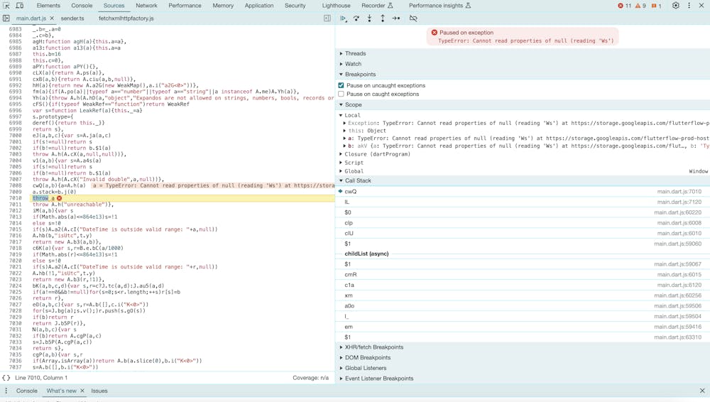Open the Issues drawer tab
This screenshot has height=402, width=710.
click(x=99, y=391)
